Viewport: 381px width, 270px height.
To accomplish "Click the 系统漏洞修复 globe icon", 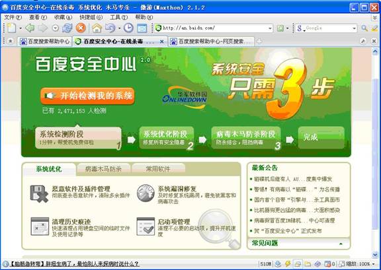I will pyautogui.click(x=146, y=193).
